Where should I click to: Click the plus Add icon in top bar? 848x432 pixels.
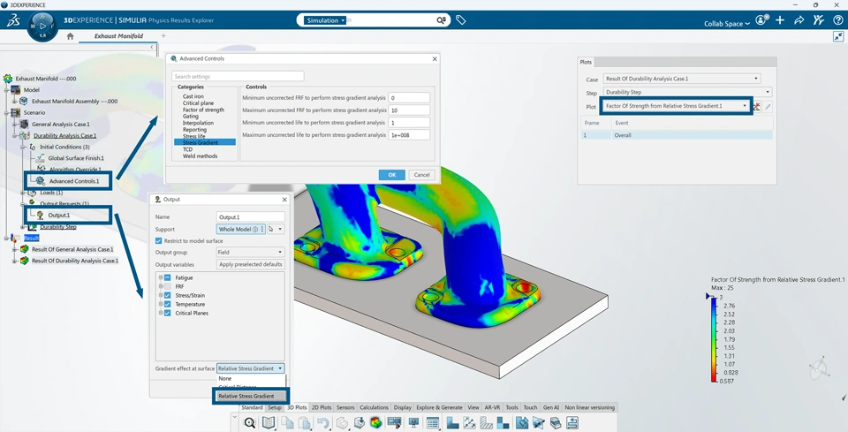(779, 20)
